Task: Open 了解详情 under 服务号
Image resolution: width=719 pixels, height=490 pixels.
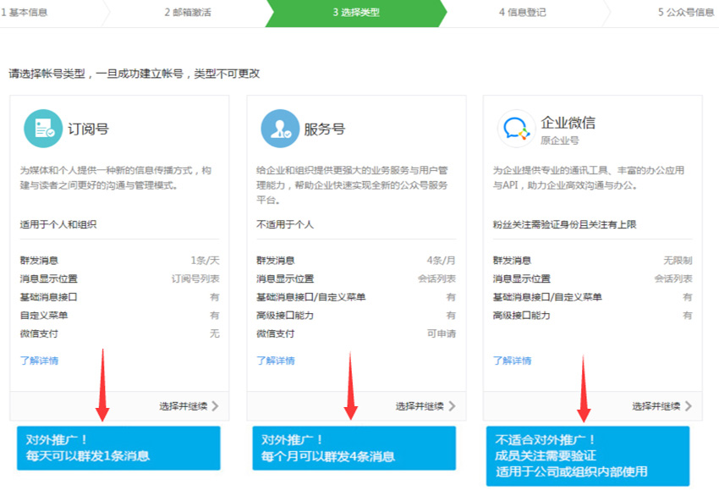Action: coord(277,361)
